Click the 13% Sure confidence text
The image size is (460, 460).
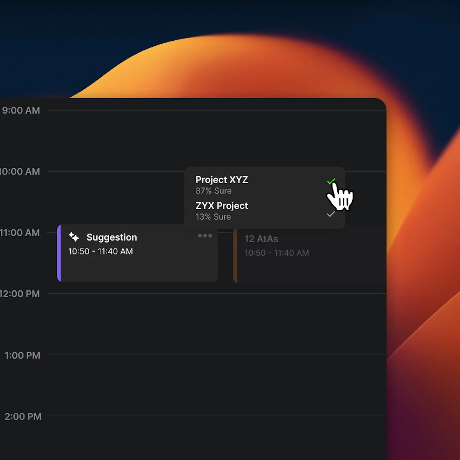[213, 217]
